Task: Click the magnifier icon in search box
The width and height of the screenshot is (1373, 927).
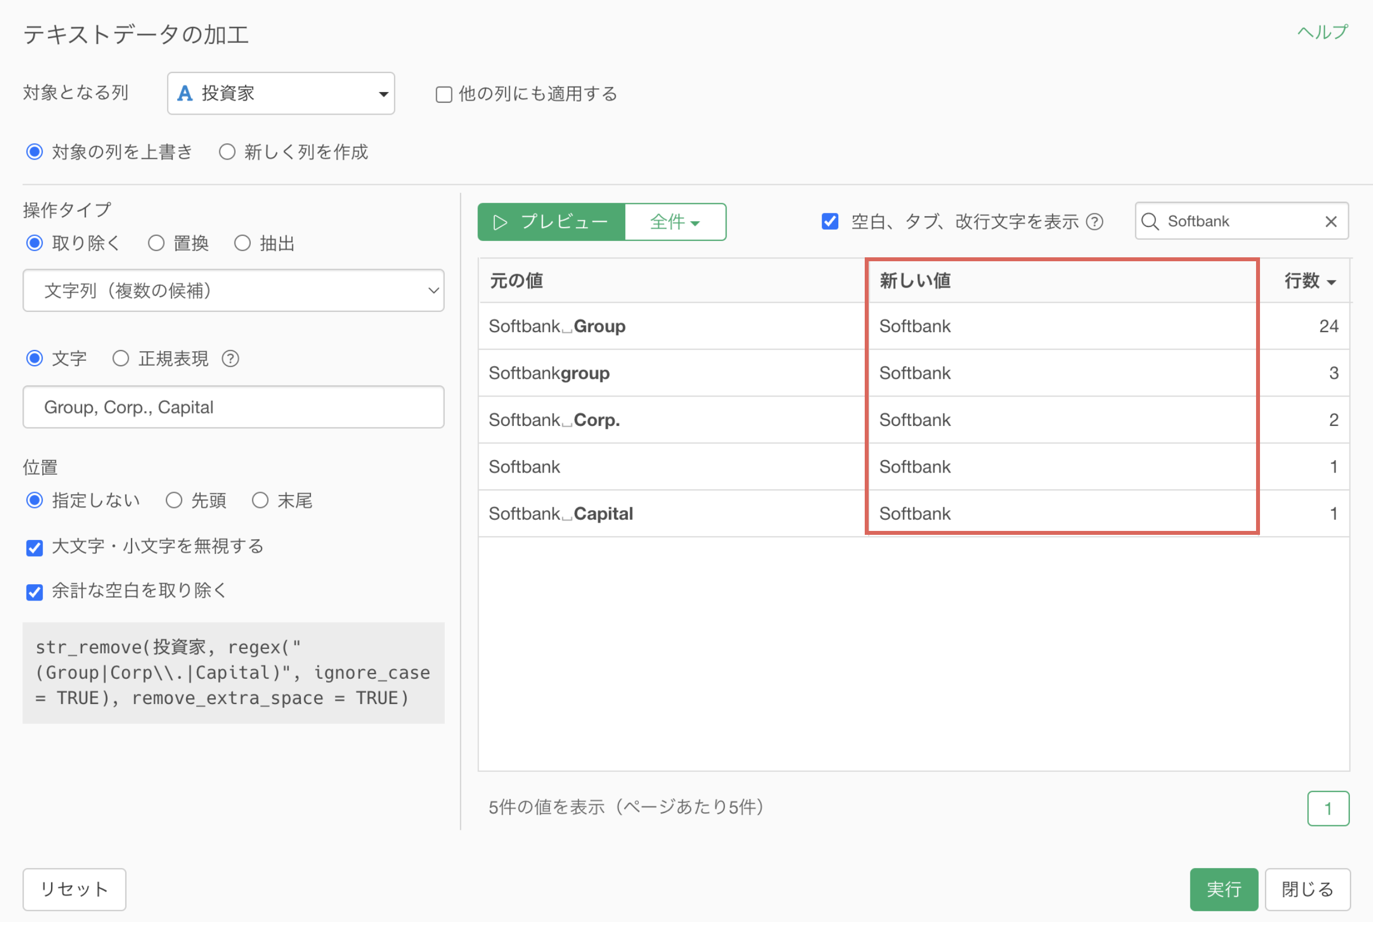Action: [1150, 221]
